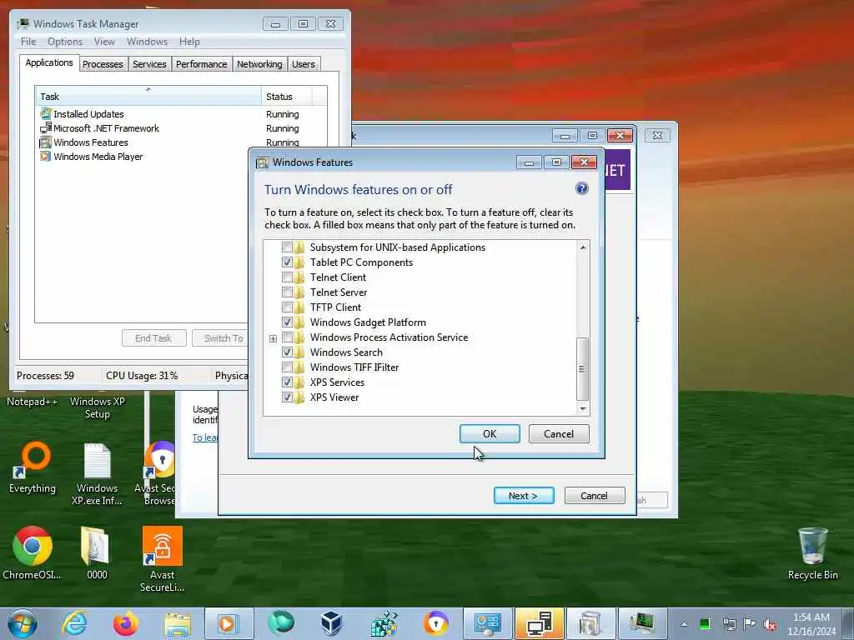Open Windows Explorer from the taskbar
The image size is (854, 640).
point(178,623)
